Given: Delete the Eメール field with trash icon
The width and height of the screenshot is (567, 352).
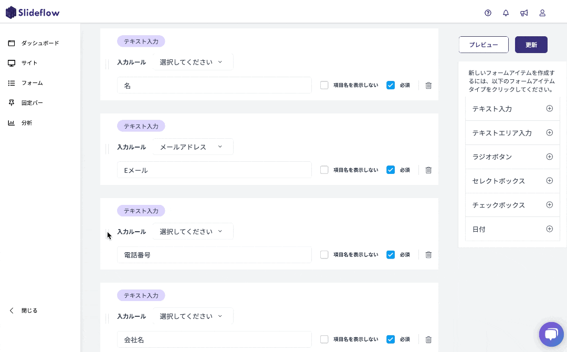Looking at the screenshot, I should coord(428,170).
